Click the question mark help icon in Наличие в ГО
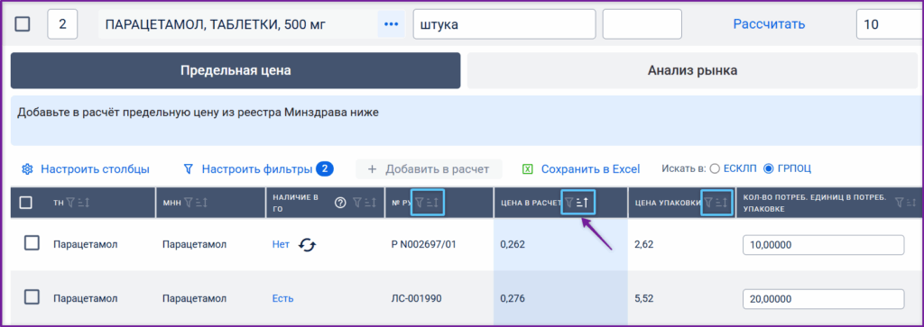The width and height of the screenshot is (924, 327). [340, 203]
